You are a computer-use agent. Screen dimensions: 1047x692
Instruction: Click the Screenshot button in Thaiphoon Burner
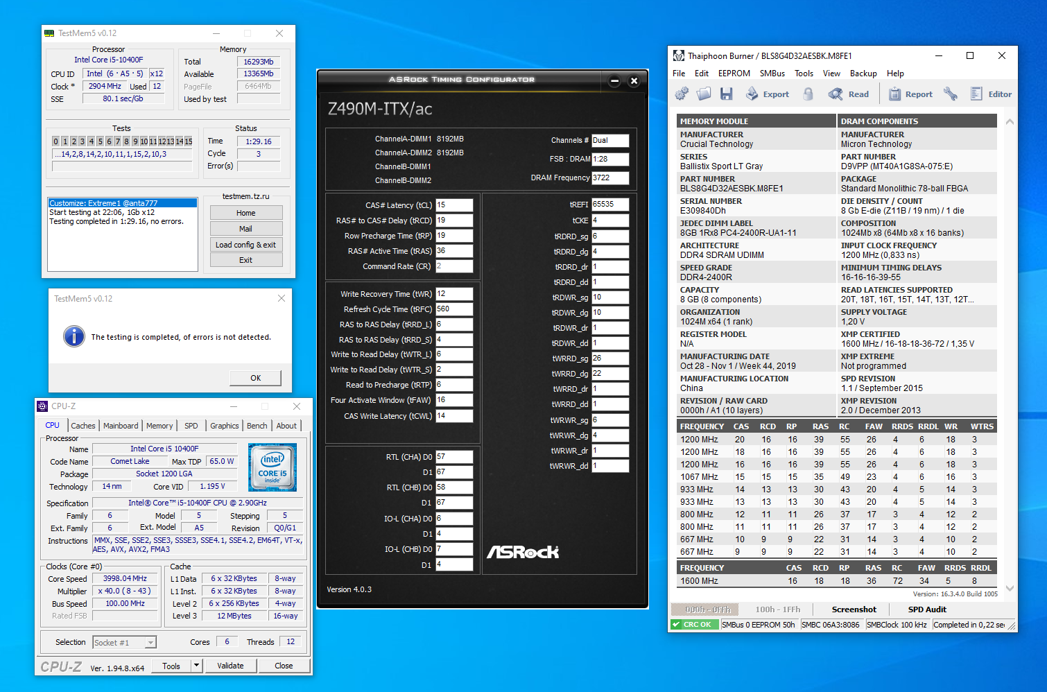[x=854, y=609]
